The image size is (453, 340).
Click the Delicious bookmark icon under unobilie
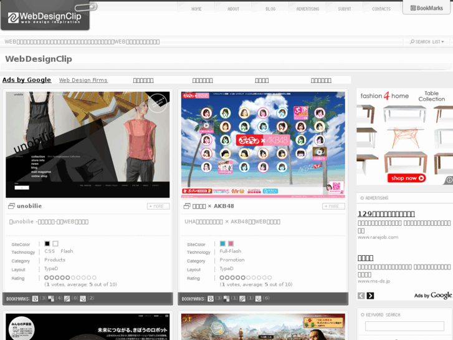(51, 299)
